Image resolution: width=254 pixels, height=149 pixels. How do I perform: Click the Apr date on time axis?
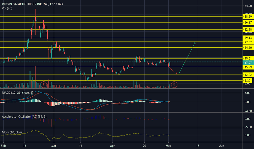[112, 146]
